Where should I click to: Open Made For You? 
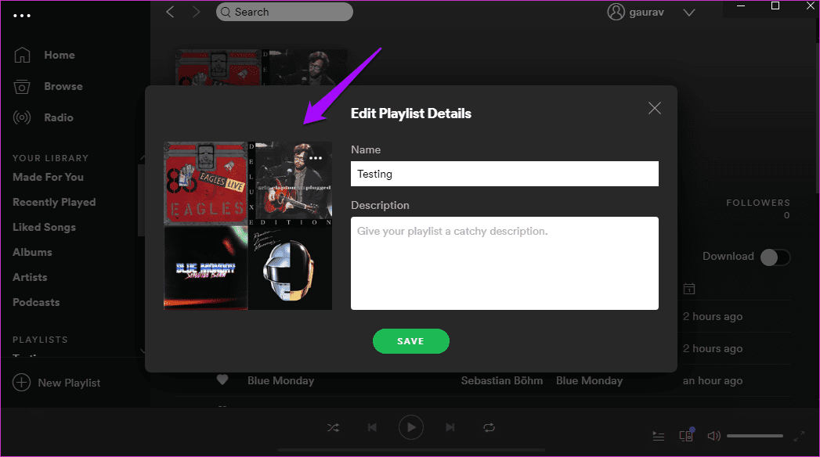(48, 177)
